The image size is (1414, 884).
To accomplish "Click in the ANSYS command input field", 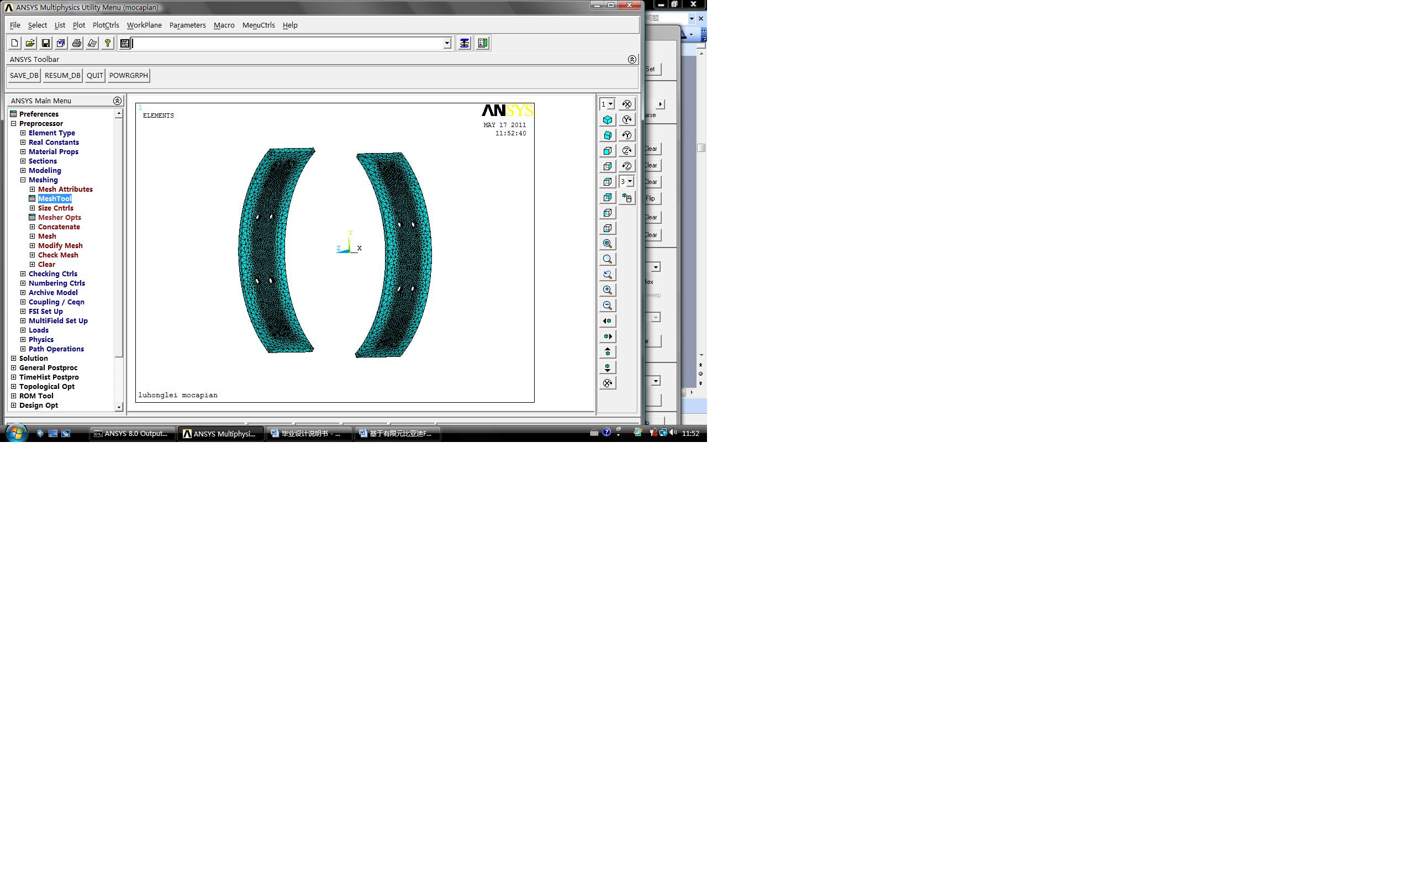I will click(x=286, y=43).
